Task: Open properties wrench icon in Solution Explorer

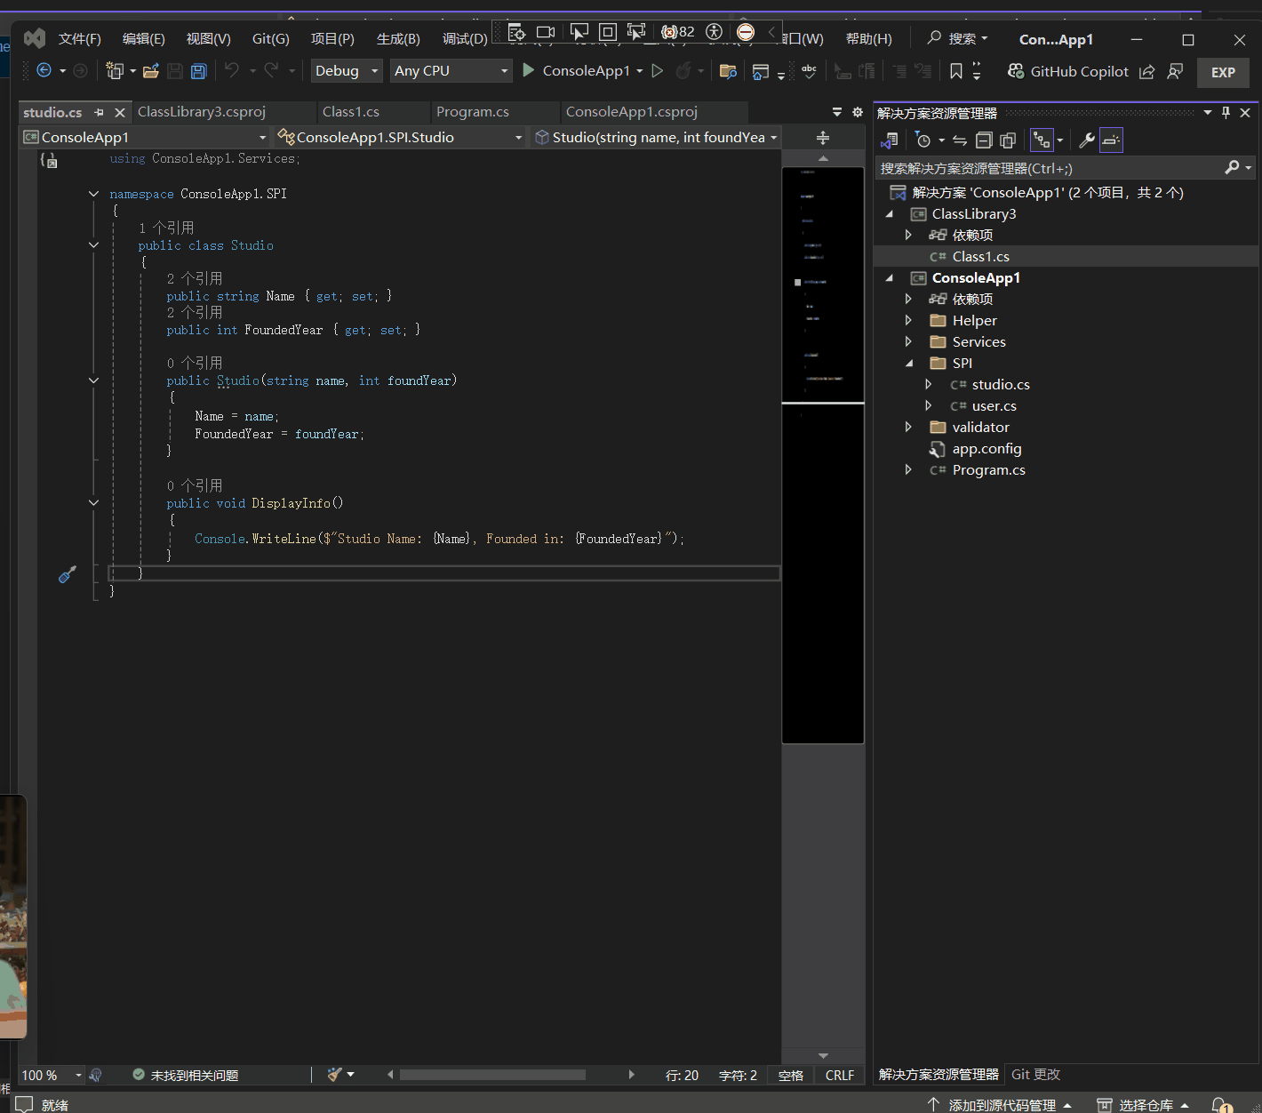Action: click(x=1086, y=140)
